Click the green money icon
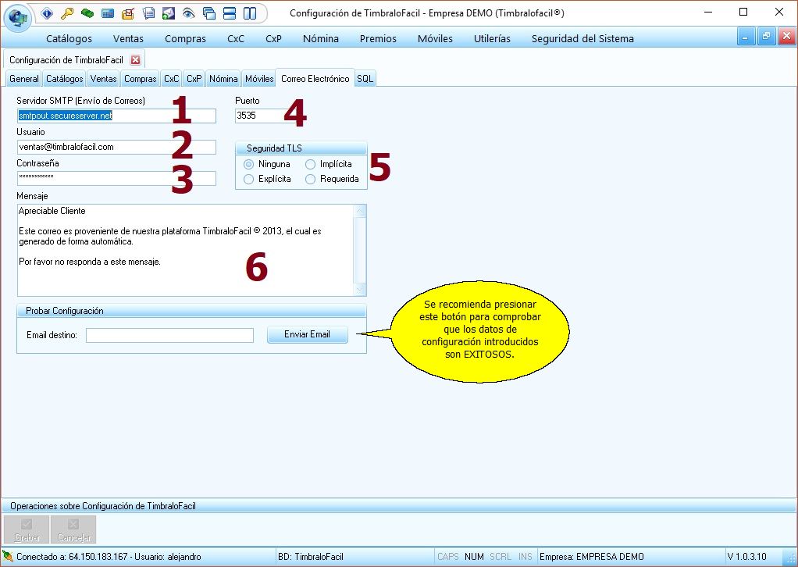 point(87,13)
